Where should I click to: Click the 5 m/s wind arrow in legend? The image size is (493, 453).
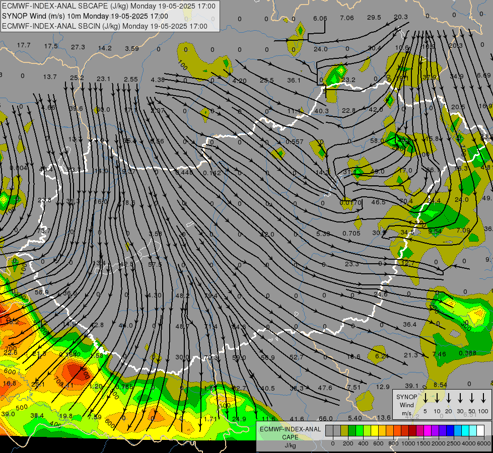pyautogui.click(x=425, y=398)
